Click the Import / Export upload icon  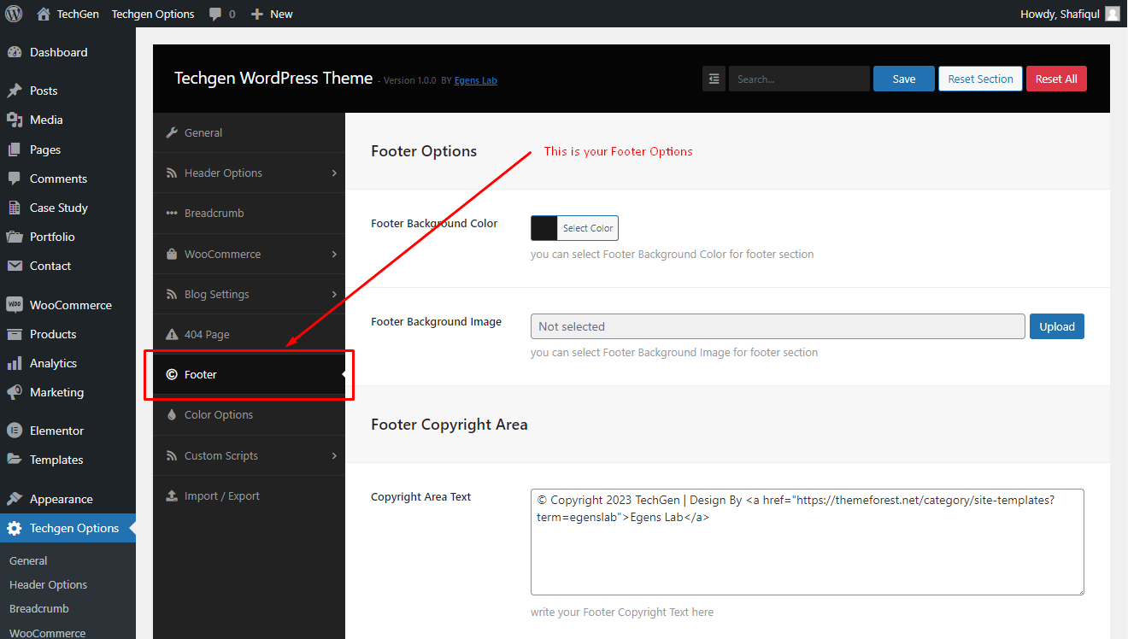(x=171, y=495)
